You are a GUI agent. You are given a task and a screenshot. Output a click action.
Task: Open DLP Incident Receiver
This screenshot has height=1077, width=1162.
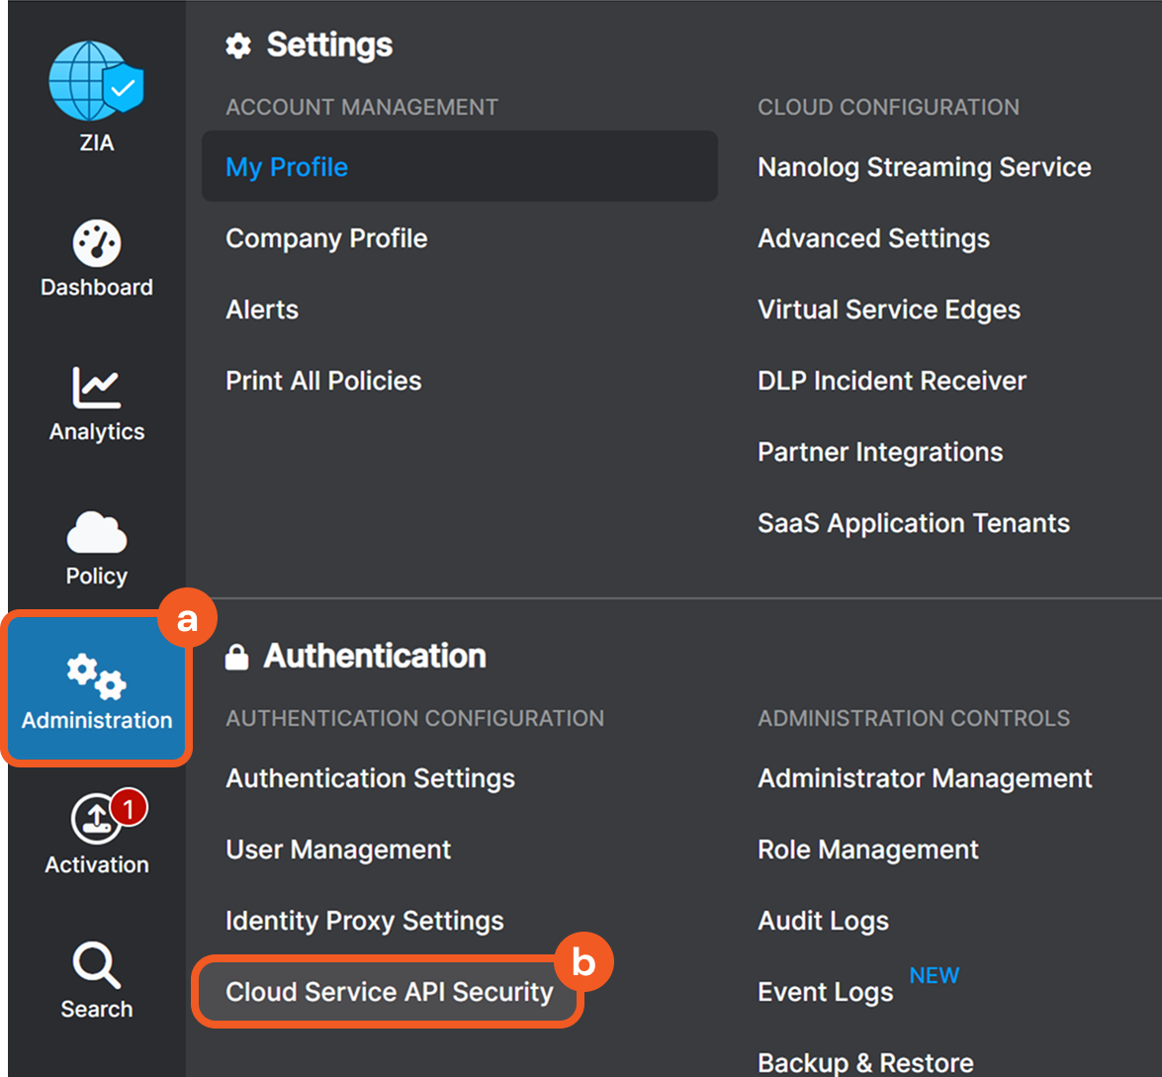click(891, 381)
